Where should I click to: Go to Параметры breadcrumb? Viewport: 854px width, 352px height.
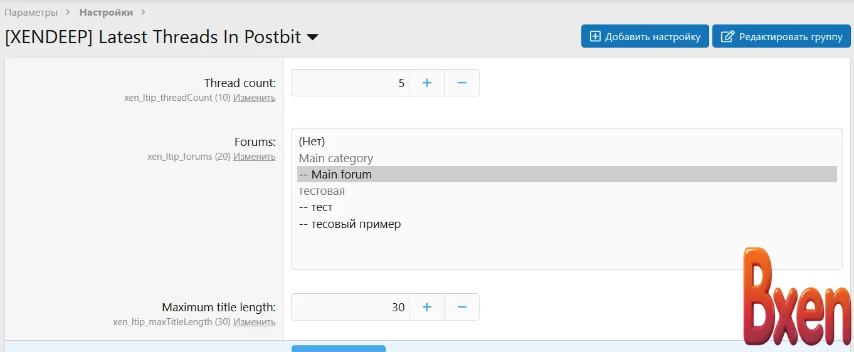click(x=31, y=13)
